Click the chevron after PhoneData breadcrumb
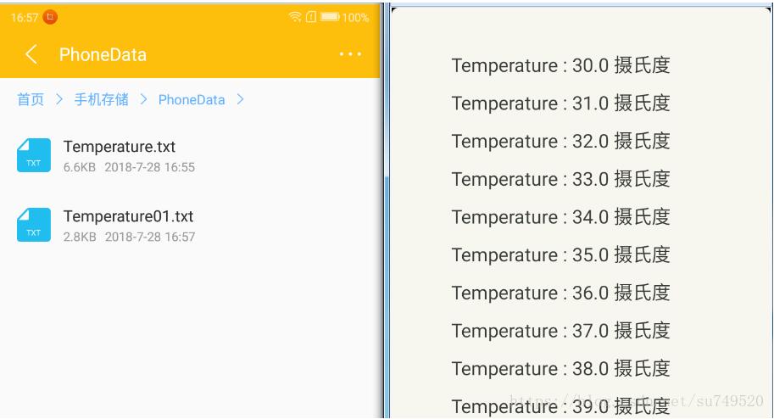Viewport: 774px width, 419px height. (x=241, y=100)
